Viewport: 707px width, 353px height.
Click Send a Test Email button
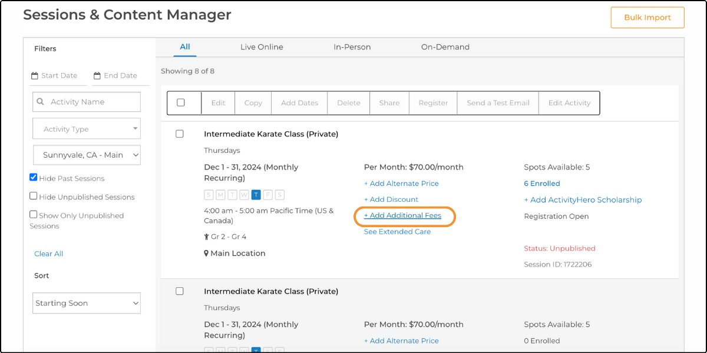(498, 103)
